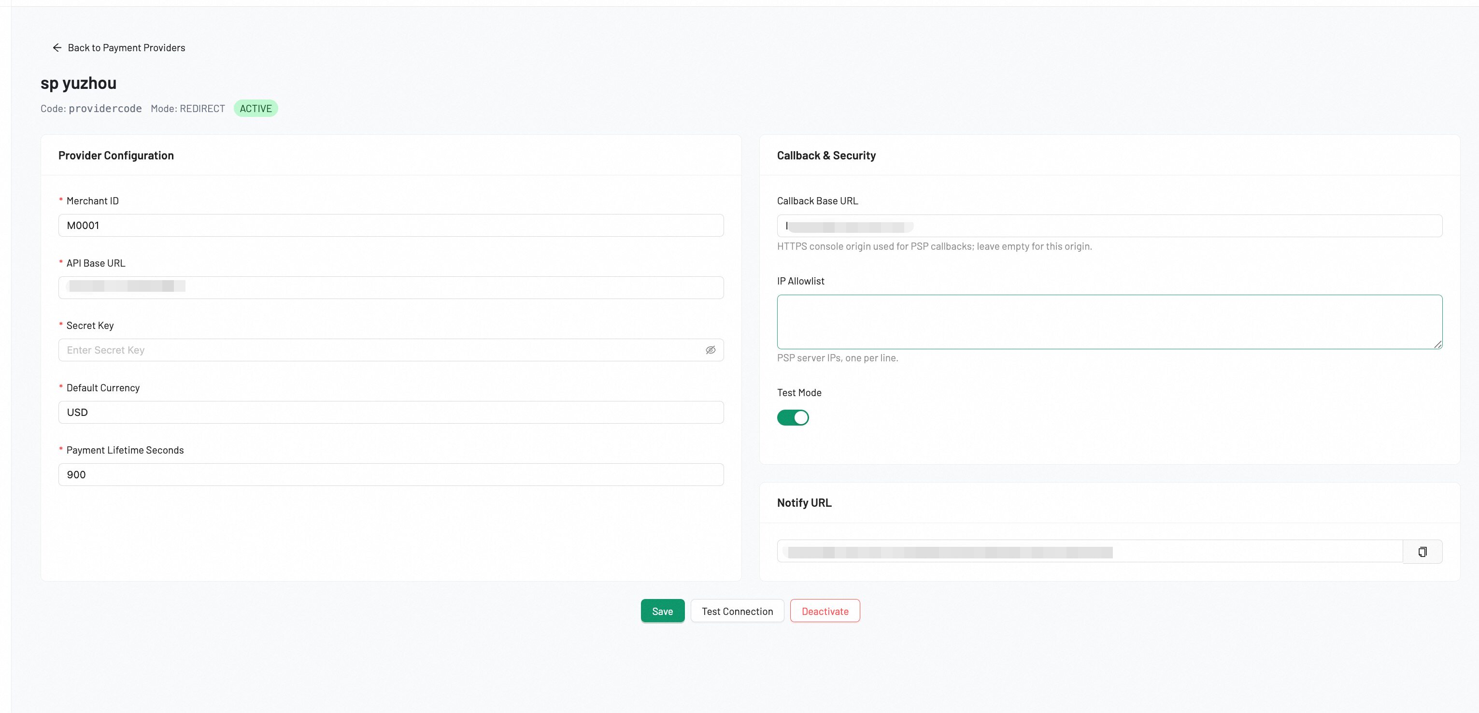Select the Default Currency input
This screenshot has width=1479, height=713.
pyautogui.click(x=391, y=412)
